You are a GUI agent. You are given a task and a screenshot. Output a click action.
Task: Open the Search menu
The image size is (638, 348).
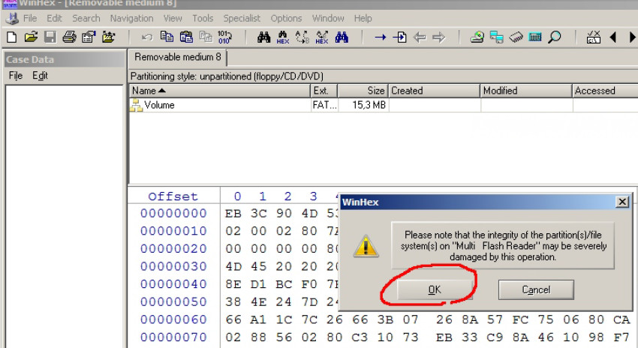click(86, 18)
